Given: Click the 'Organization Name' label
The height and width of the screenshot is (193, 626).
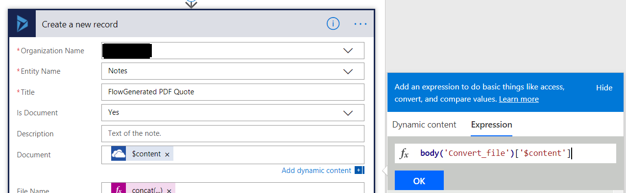Looking at the screenshot, I should (52, 51).
